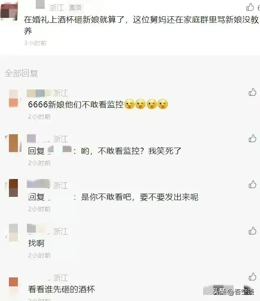The height and width of the screenshot is (301, 260).
Task: Like the pinned comment about the wedding
Action: [250, 7]
